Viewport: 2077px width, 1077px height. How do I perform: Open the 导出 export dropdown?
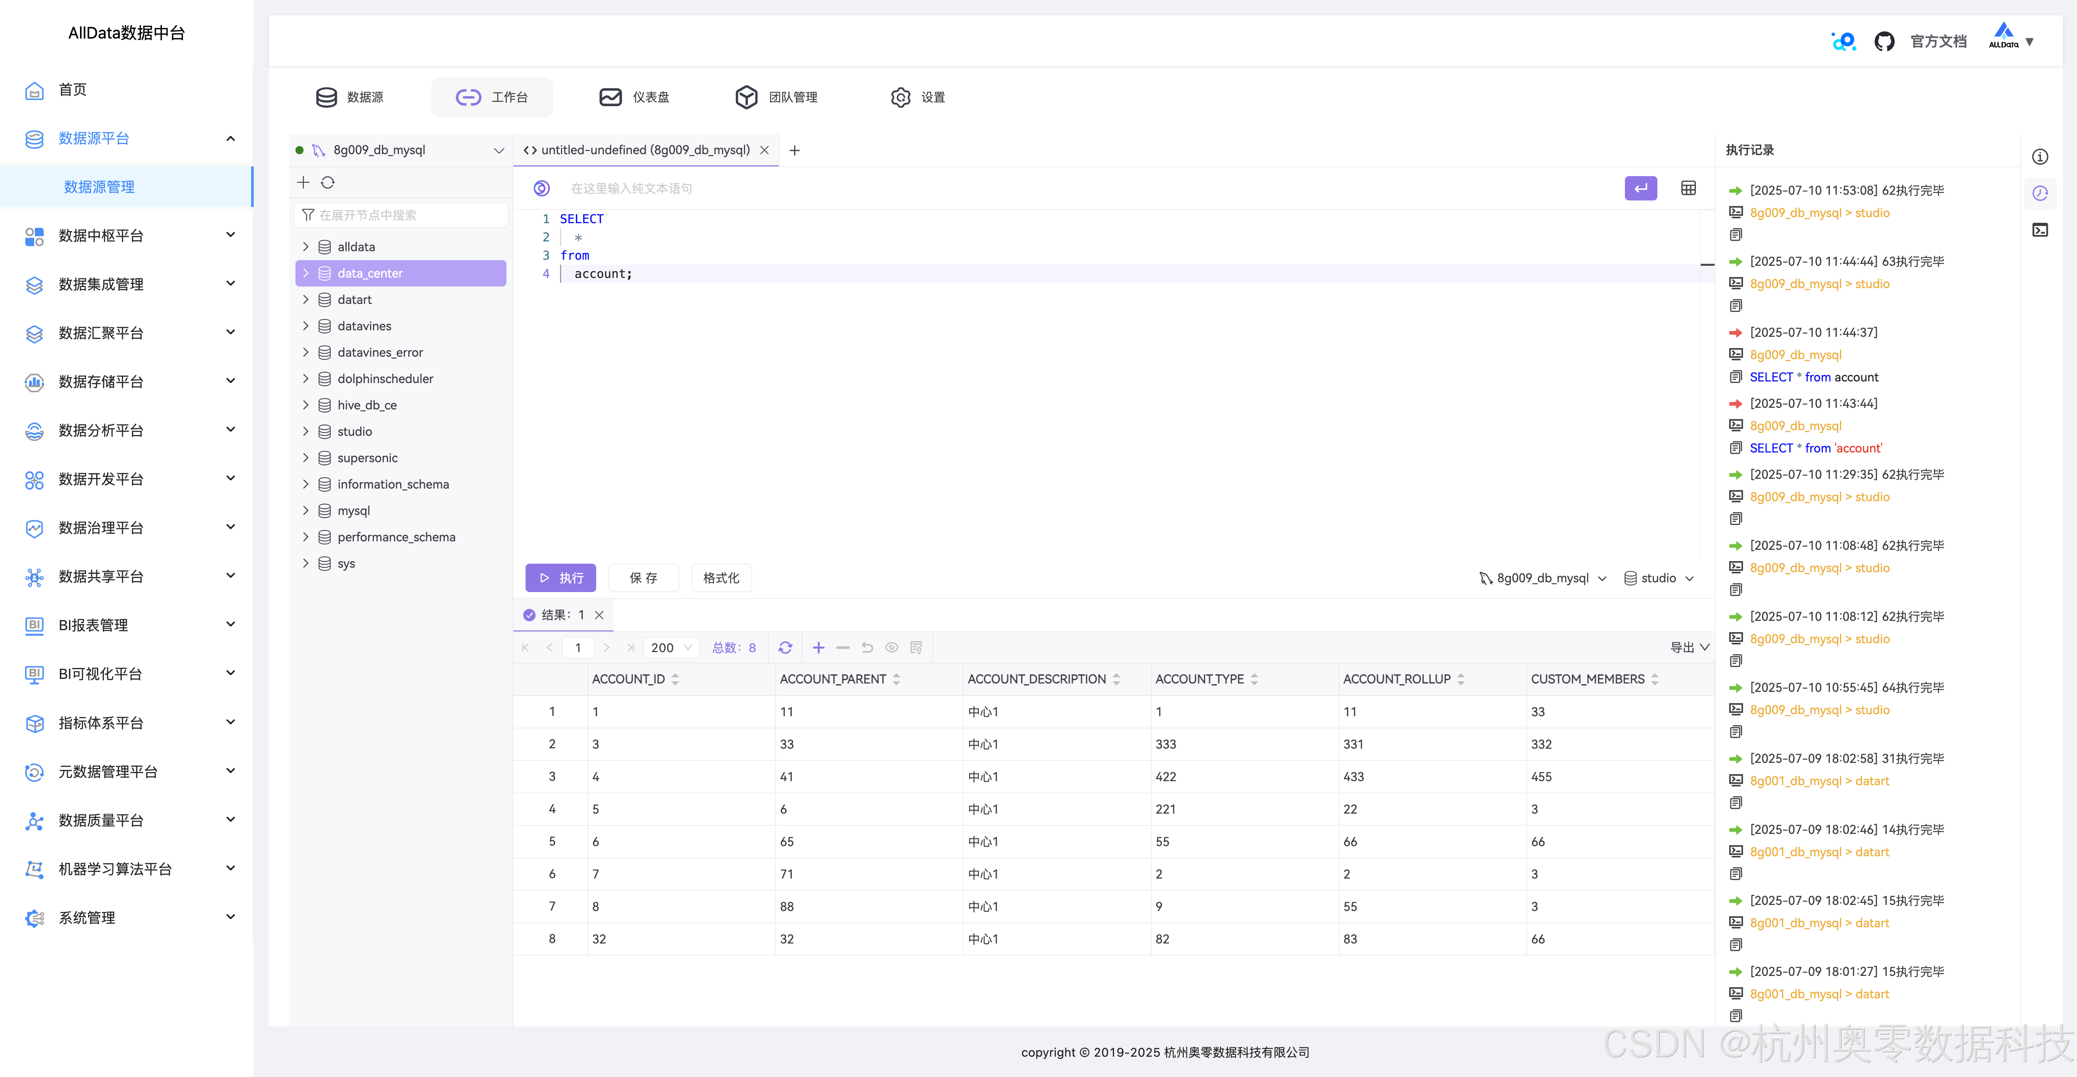coord(1689,647)
